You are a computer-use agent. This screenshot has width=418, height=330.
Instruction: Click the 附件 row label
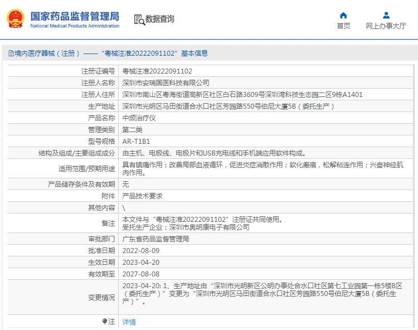pyautogui.click(x=108, y=196)
